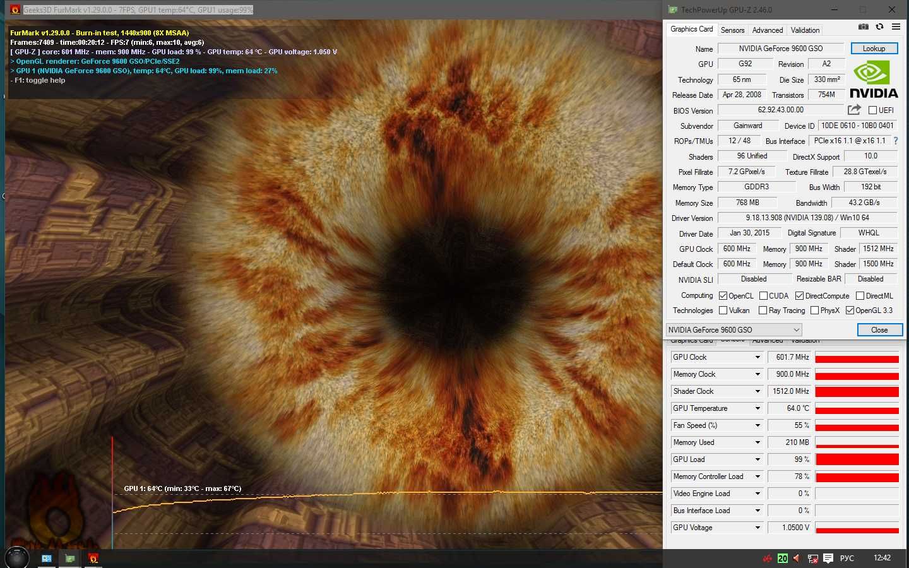
Task: Toggle the OpenGL 3.3 checkbox
Action: [850, 311]
